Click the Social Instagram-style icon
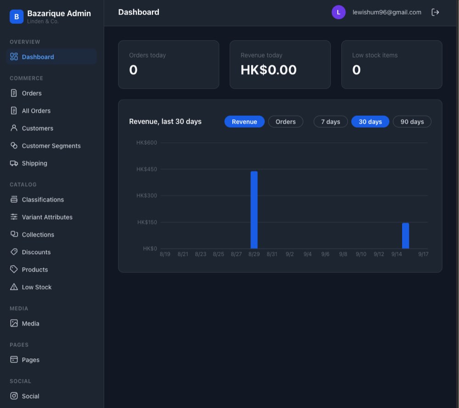This screenshot has height=408, width=459. (14, 396)
